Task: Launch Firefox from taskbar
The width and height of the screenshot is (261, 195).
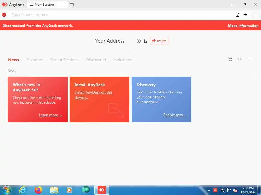Action: [x=38, y=190]
